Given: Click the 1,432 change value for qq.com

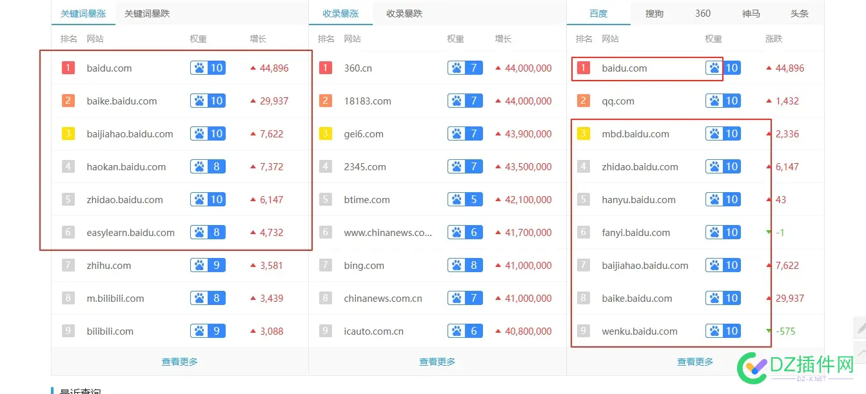Looking at the screenshot, I should (787, 101).
